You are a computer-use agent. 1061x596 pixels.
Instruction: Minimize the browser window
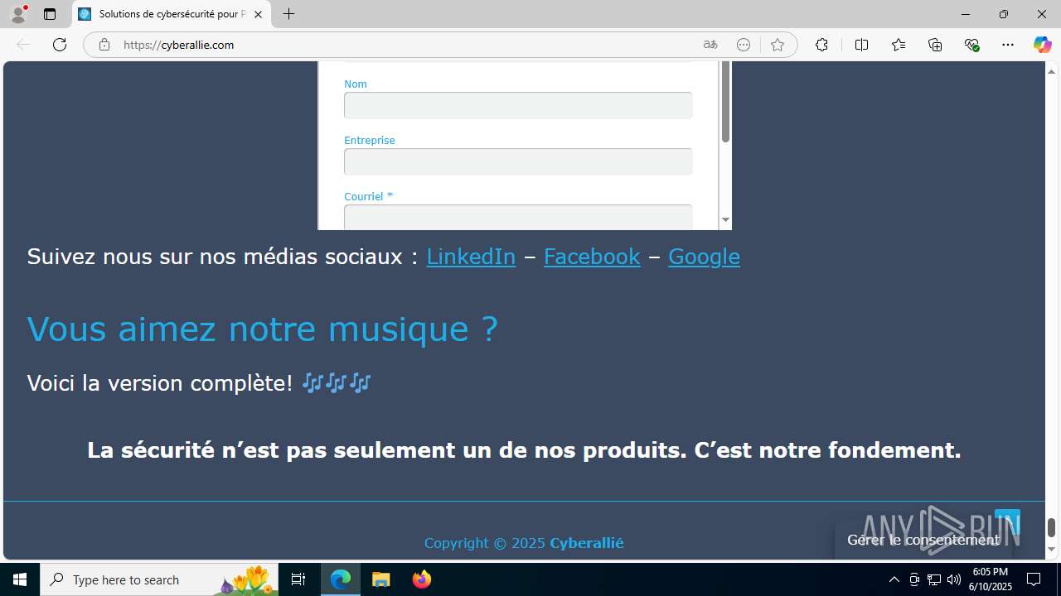coord(965,14)
